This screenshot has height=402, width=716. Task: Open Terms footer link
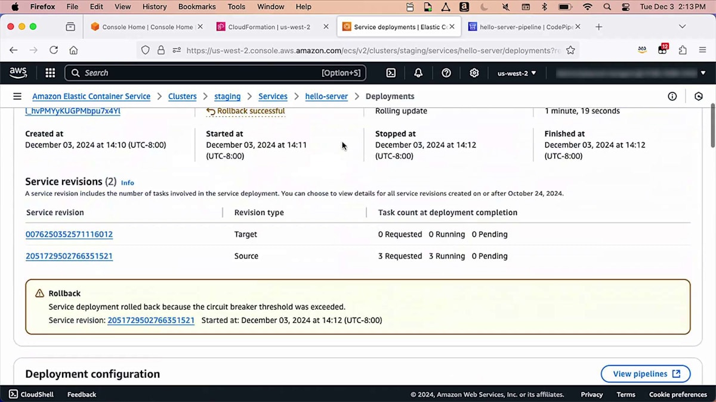click(x=626, y=394)
